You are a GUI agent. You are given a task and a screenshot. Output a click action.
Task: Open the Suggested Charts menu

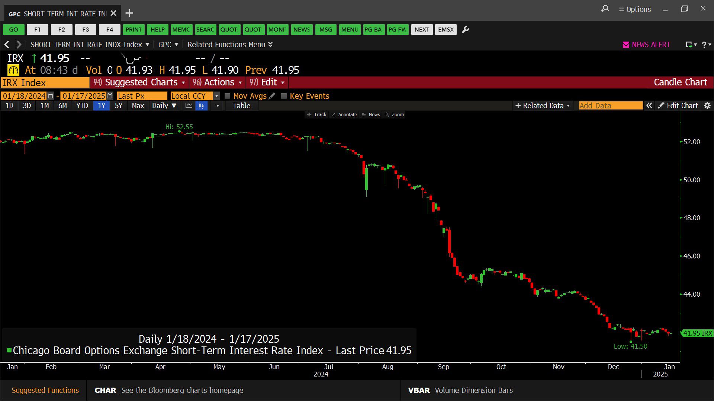click(139, 82)
